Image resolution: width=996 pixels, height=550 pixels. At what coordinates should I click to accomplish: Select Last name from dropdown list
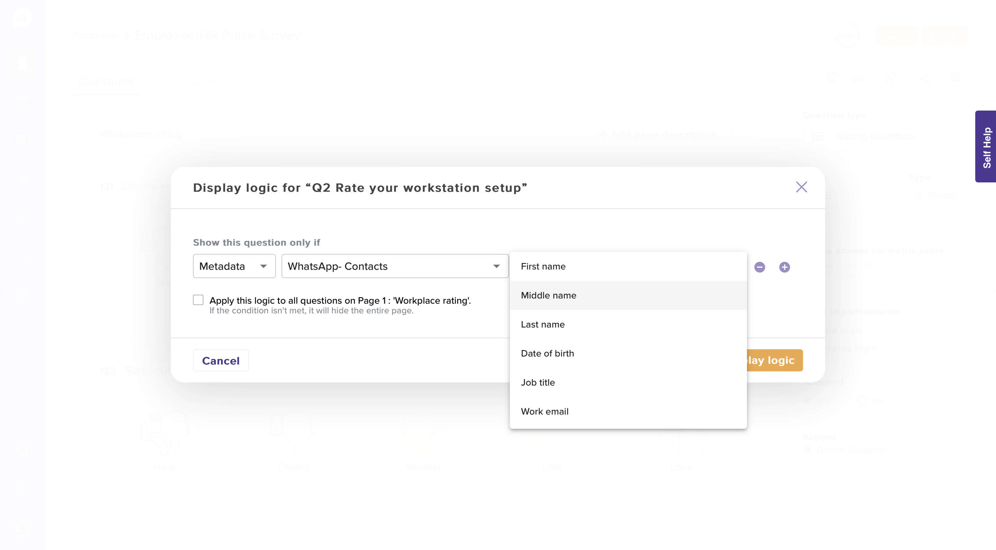[x=543, y=324]
